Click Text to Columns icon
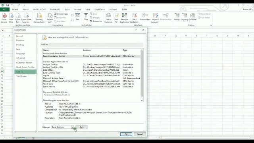The image size is (254, 143). click(108, 18)
